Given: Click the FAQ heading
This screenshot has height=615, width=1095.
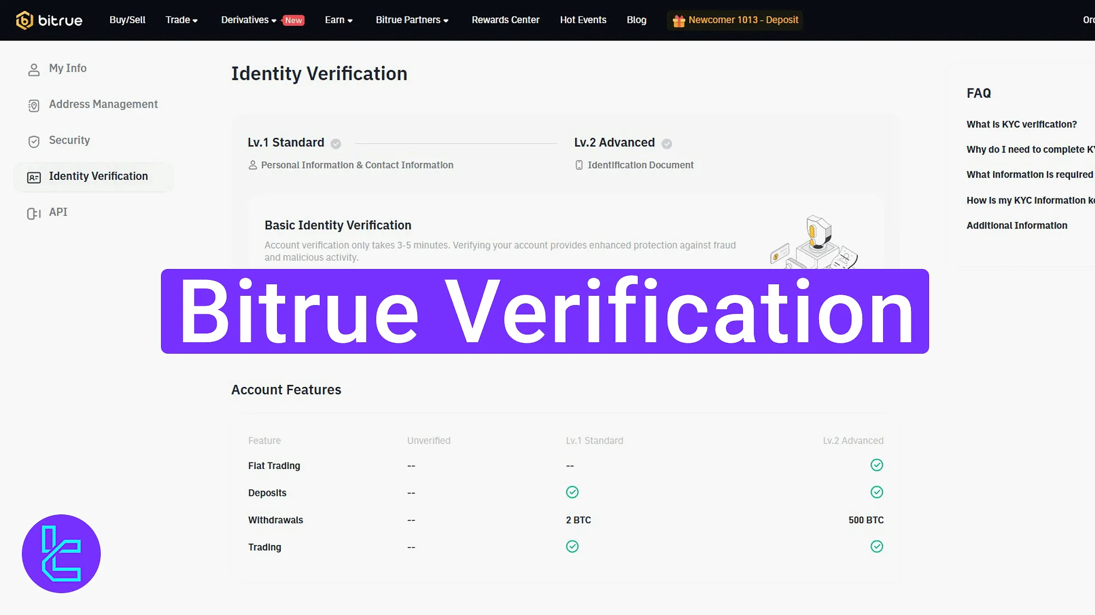Looking at the screenshot, I should pos(979,93).
